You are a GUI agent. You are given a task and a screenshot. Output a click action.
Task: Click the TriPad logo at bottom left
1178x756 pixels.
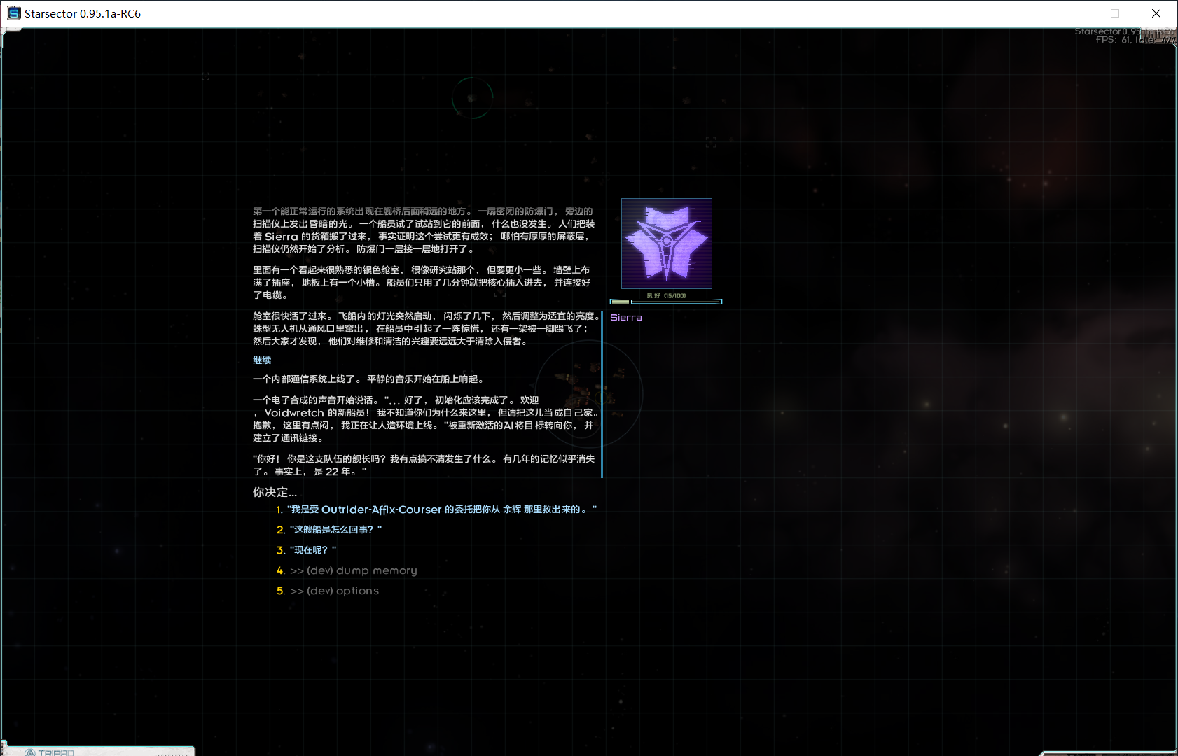click(x=49, y=752)
